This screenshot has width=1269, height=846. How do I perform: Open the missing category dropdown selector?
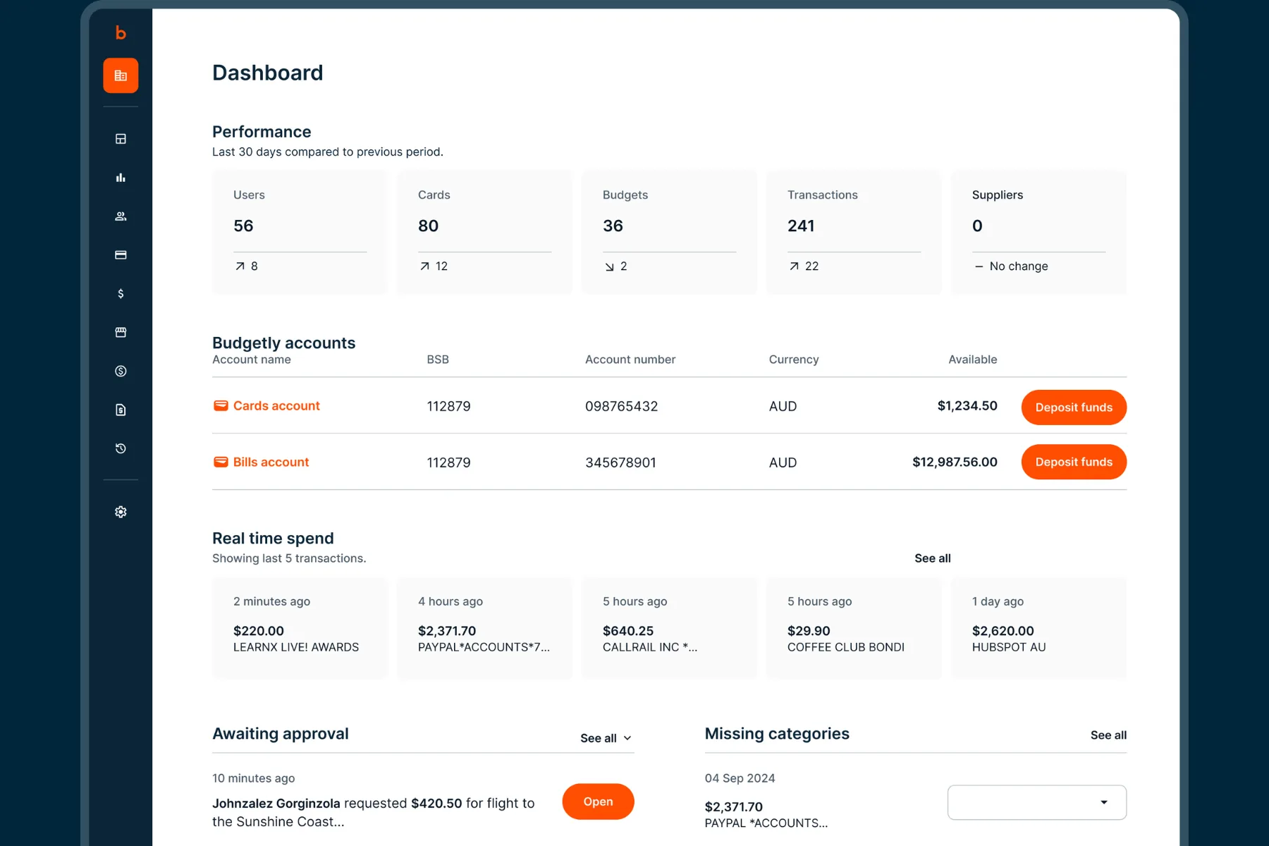tap(1036, 802)
